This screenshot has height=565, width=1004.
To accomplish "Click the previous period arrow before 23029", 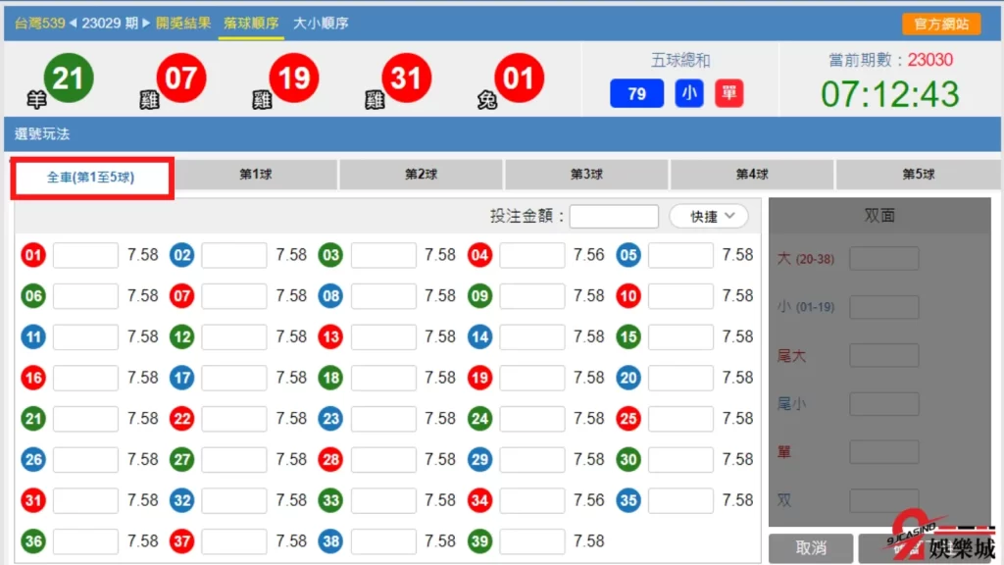I will pos(74,24).
